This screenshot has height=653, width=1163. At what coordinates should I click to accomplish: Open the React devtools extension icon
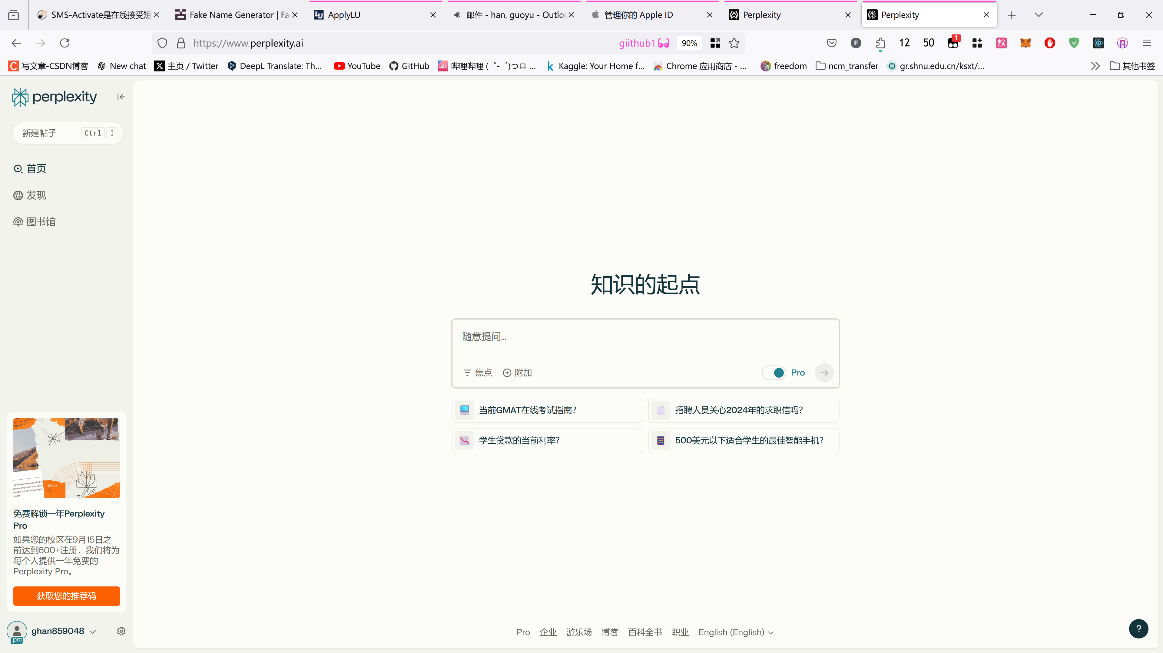1098,43
